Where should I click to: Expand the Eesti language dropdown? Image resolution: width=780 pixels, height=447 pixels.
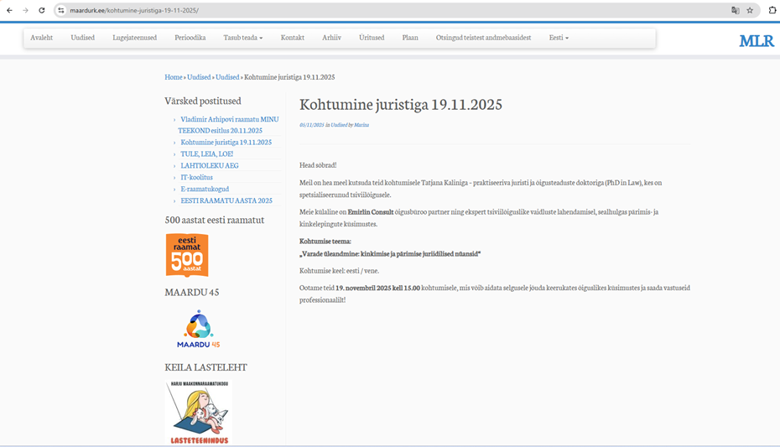(x=559, y=38)
